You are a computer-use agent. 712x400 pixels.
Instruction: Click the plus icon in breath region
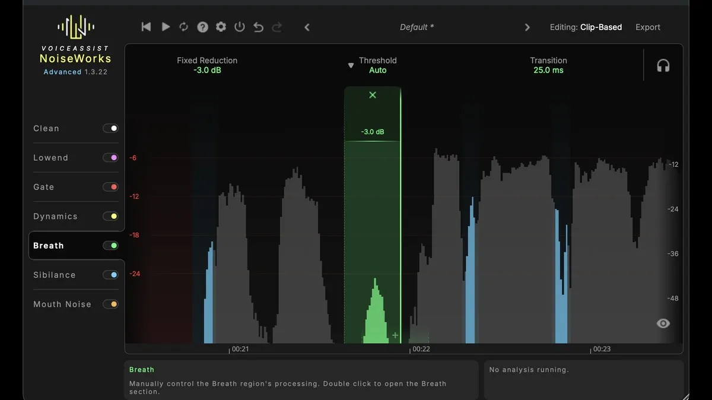click(395, 336)
